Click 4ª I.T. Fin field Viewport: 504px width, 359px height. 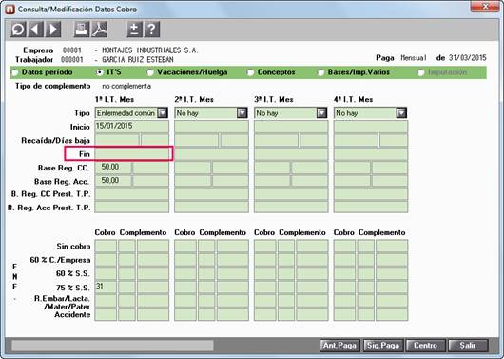pyautogui.click(x=371, y=154)
